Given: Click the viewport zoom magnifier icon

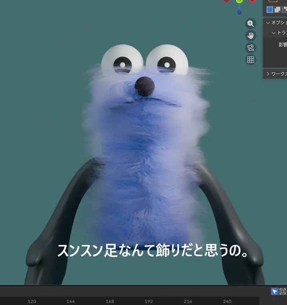Looking at the screenshot, I should (x=251, y=24).
